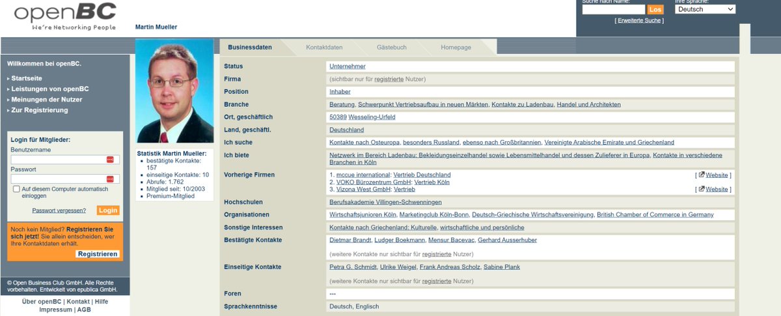Open contact Sabine Plank
Screen dimensions: 781x316
502,266
